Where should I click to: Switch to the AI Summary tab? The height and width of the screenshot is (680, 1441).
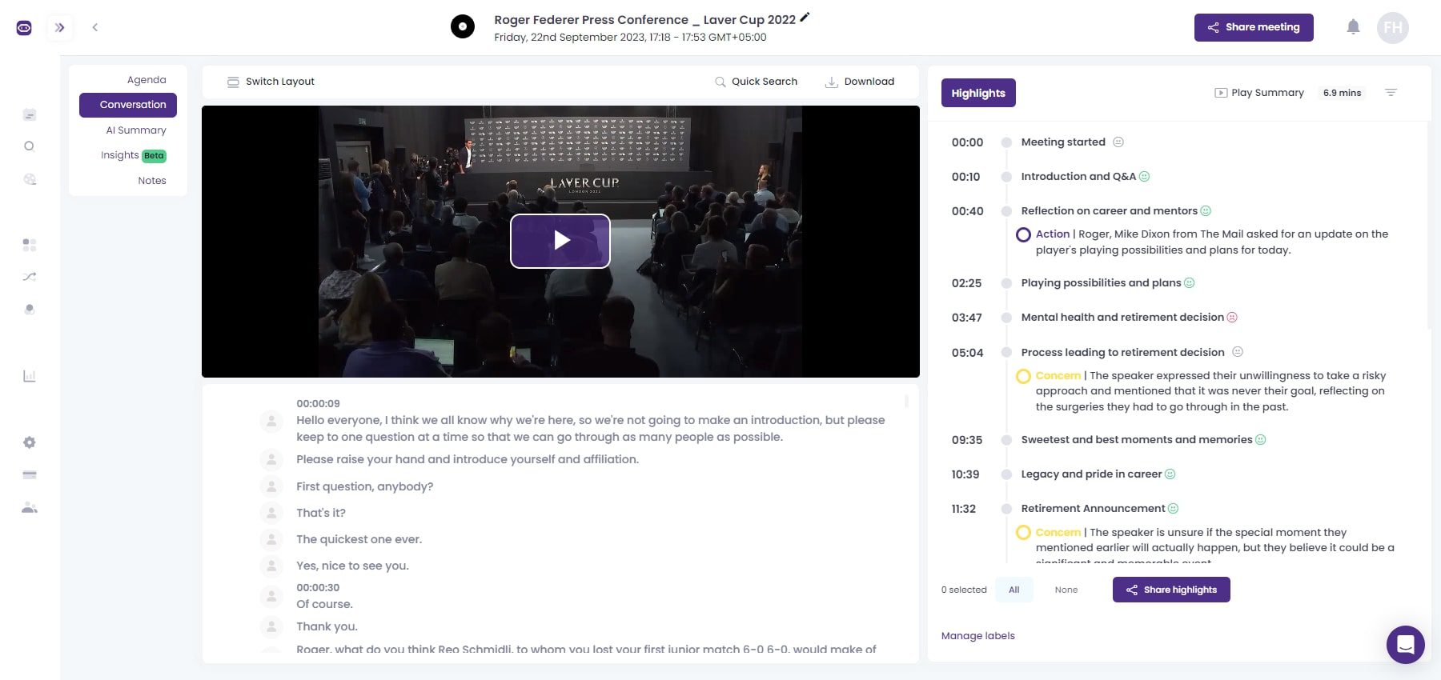pyautogui.click(x=136, y=130)
